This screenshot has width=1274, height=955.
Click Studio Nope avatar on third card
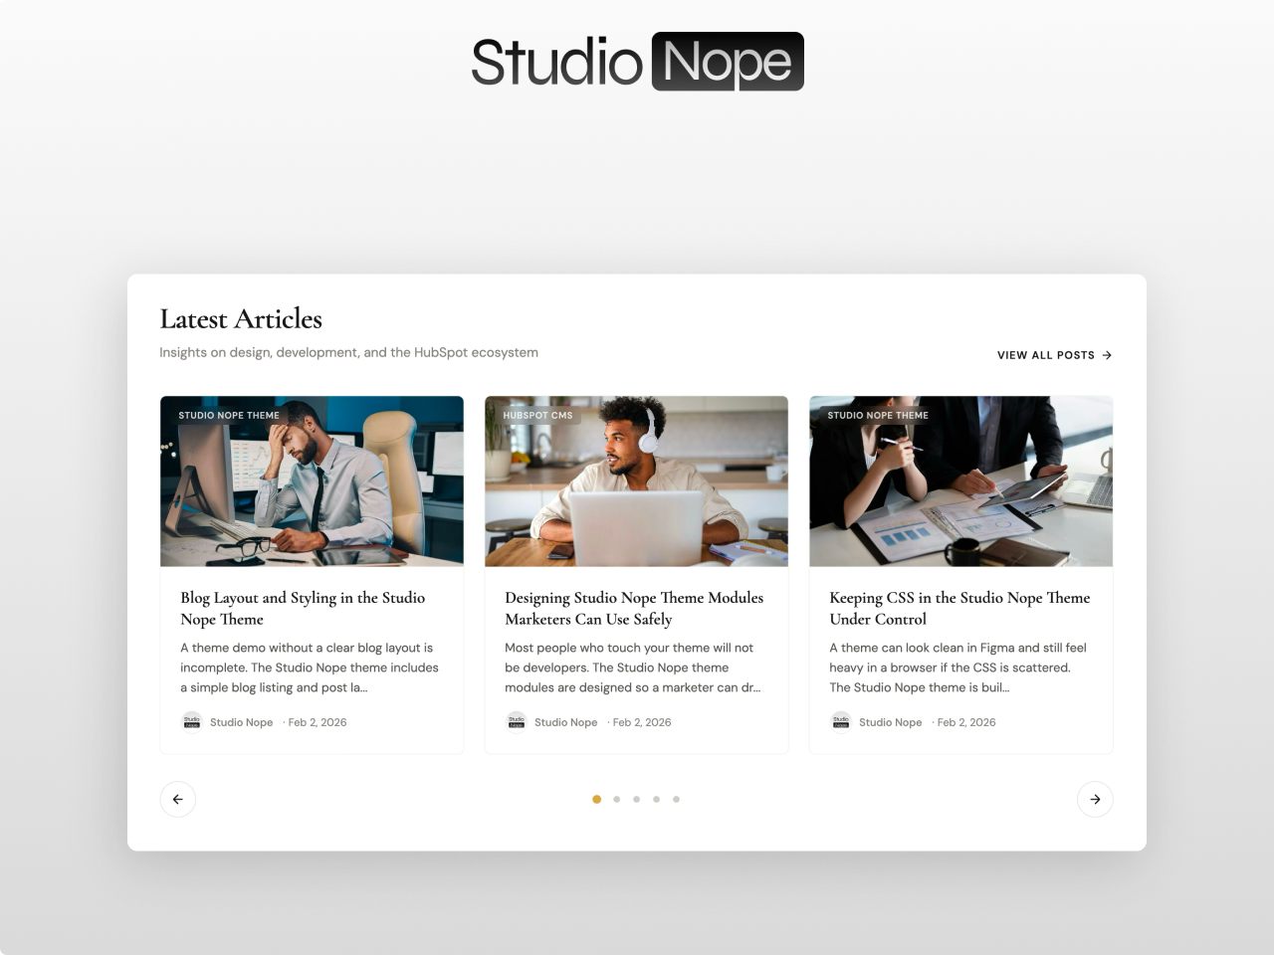[841, 721]
